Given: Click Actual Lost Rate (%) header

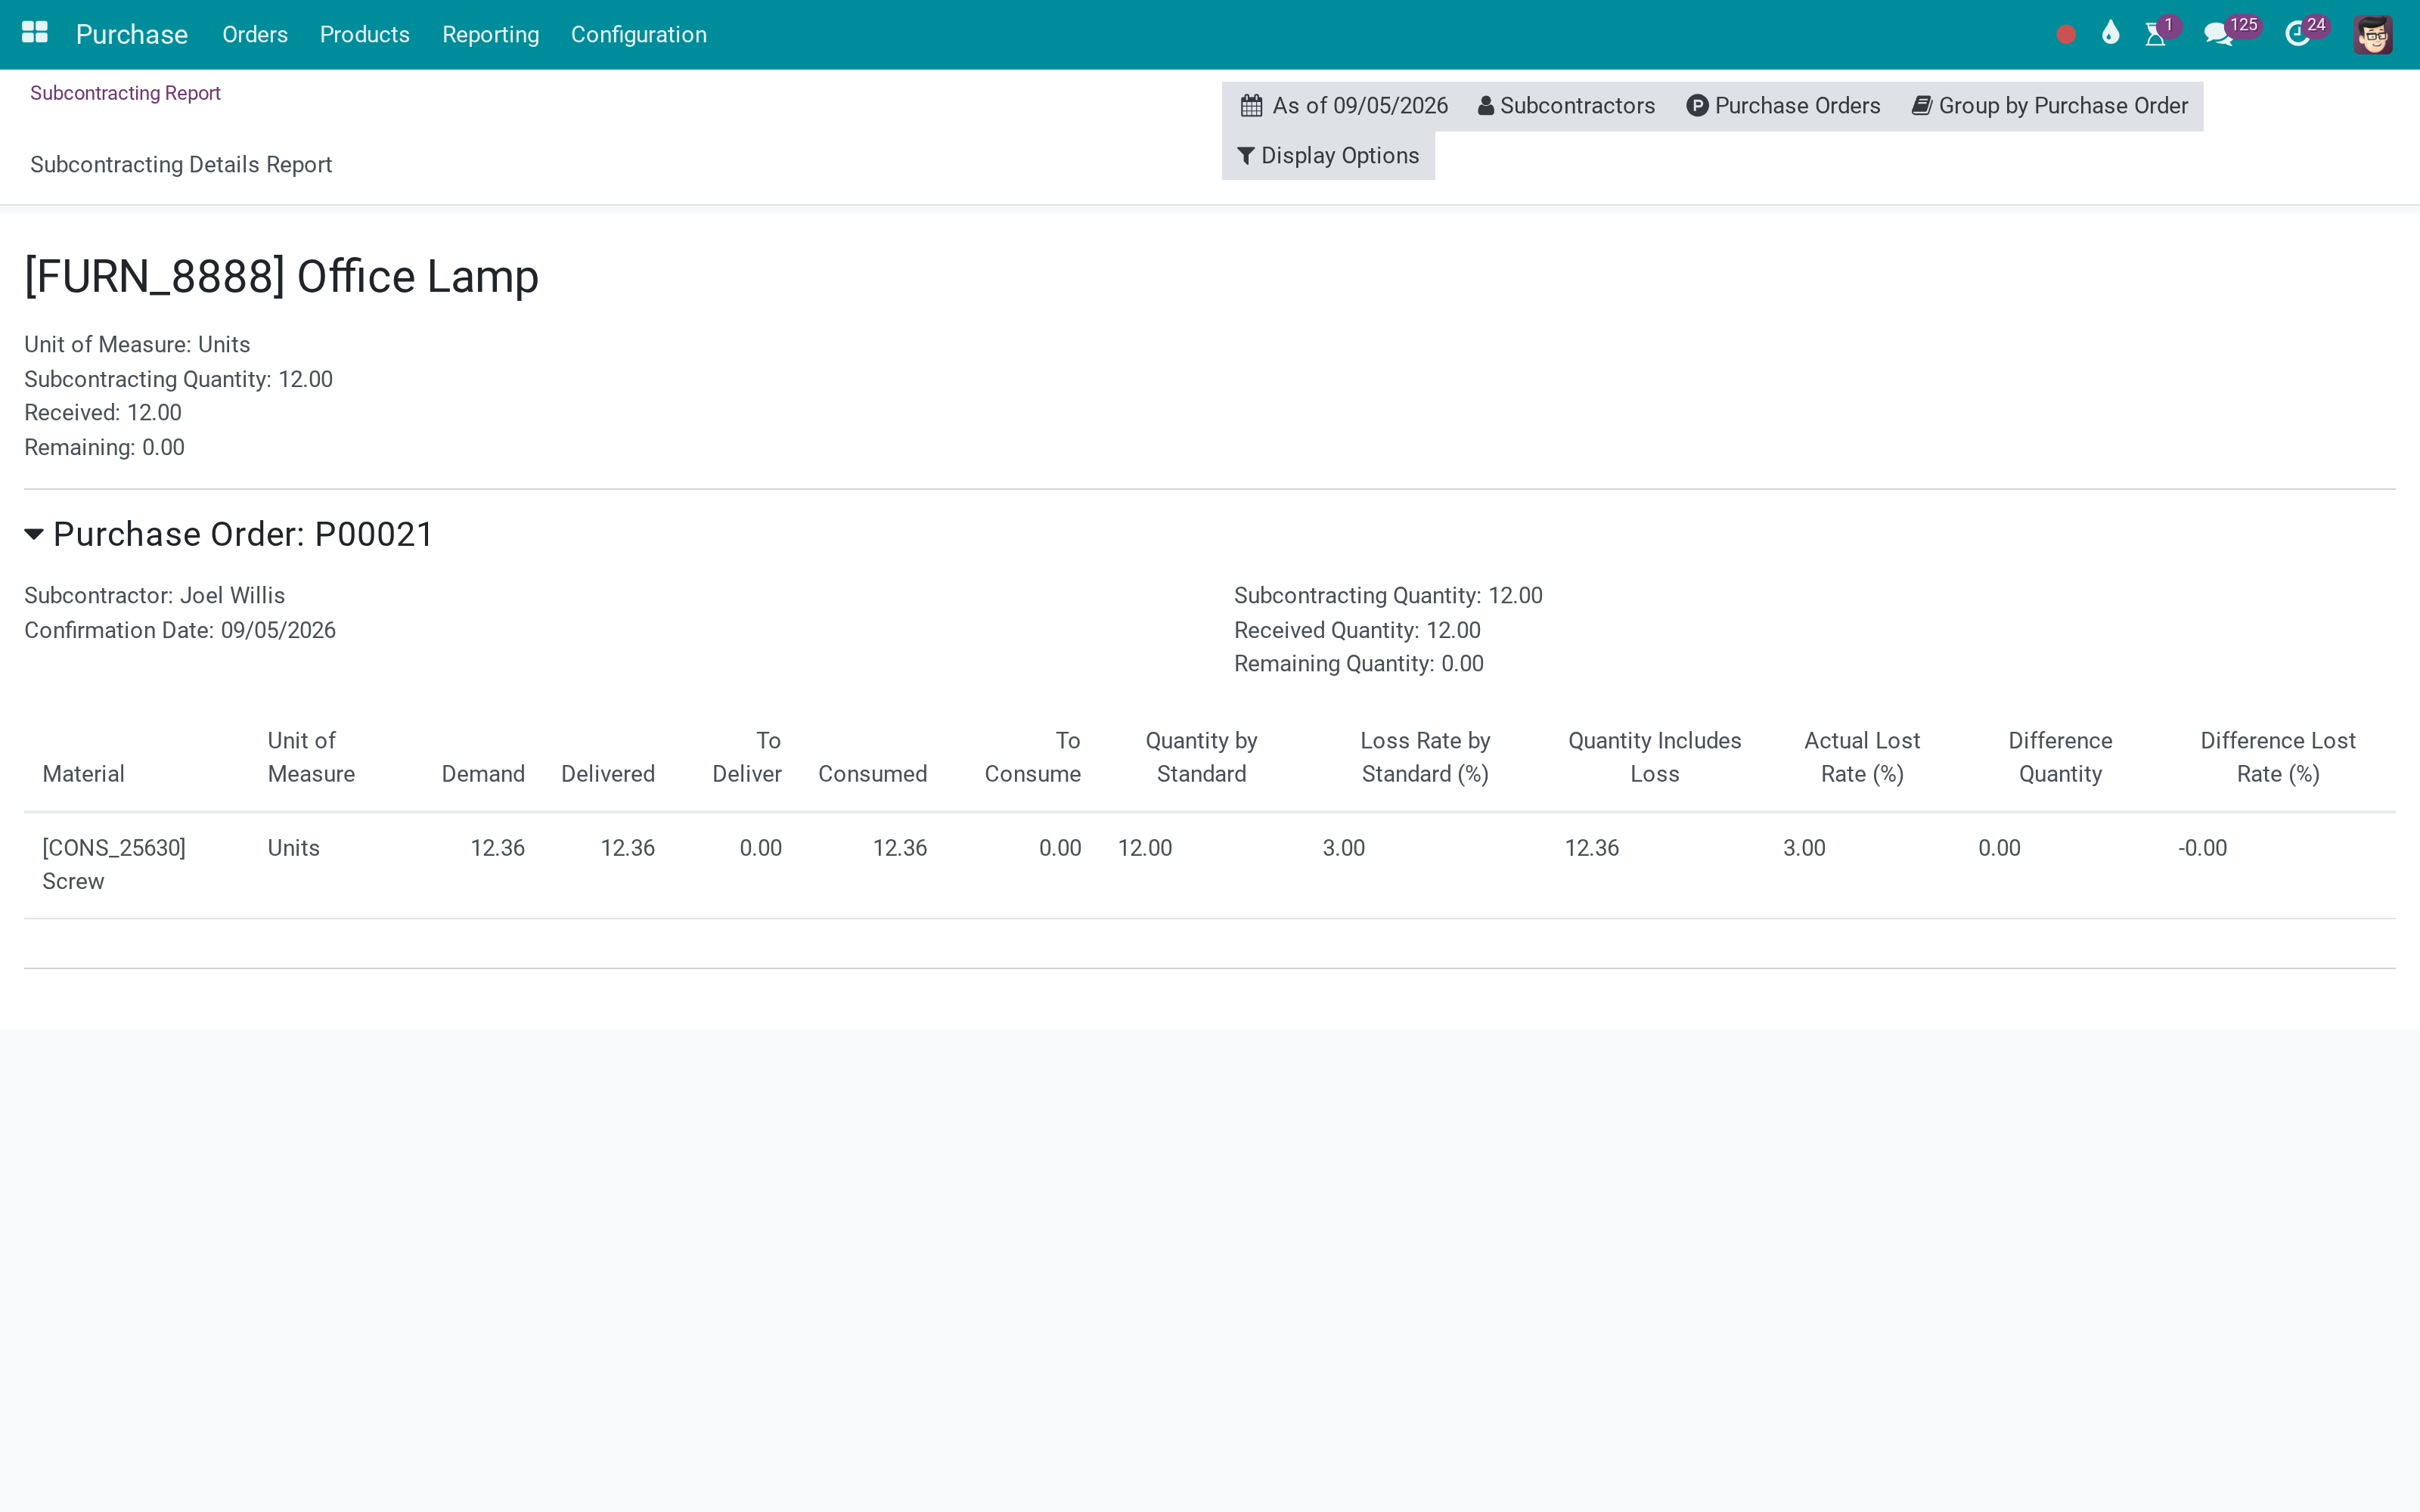Looking at the screenshot, I should [1862, 757].
